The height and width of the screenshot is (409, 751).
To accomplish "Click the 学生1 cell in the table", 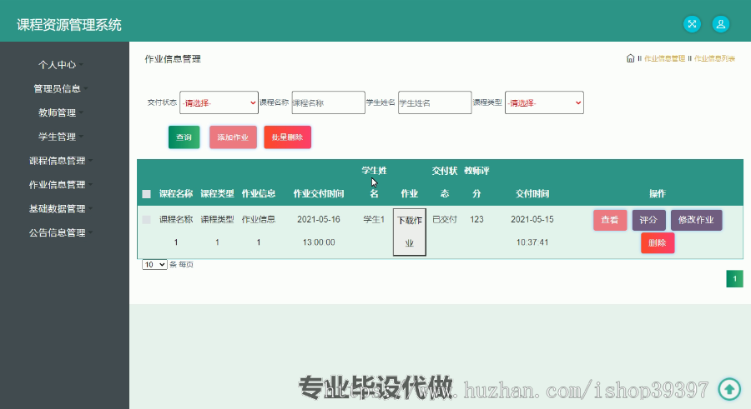I will tap(374, 220).
